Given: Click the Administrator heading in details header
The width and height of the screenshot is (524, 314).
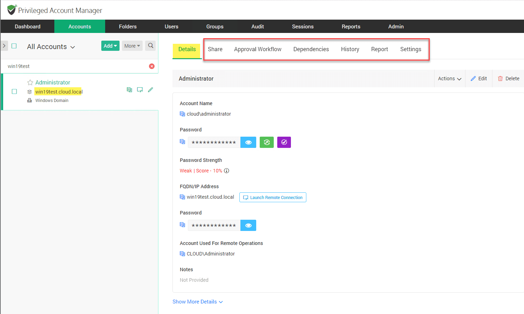Looking at the screenshot, I should pos(196,78).
